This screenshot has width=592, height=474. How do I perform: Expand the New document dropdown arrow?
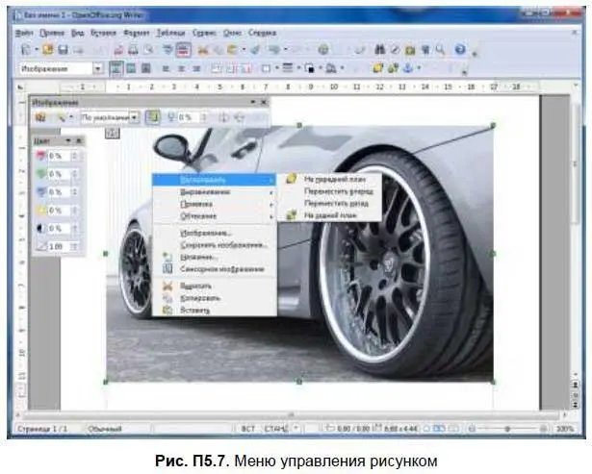[37, 49]
